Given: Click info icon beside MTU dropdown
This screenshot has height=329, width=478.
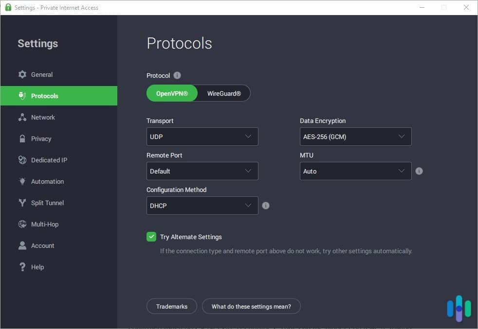Looking at the screenshot, I should click(419, 171).
